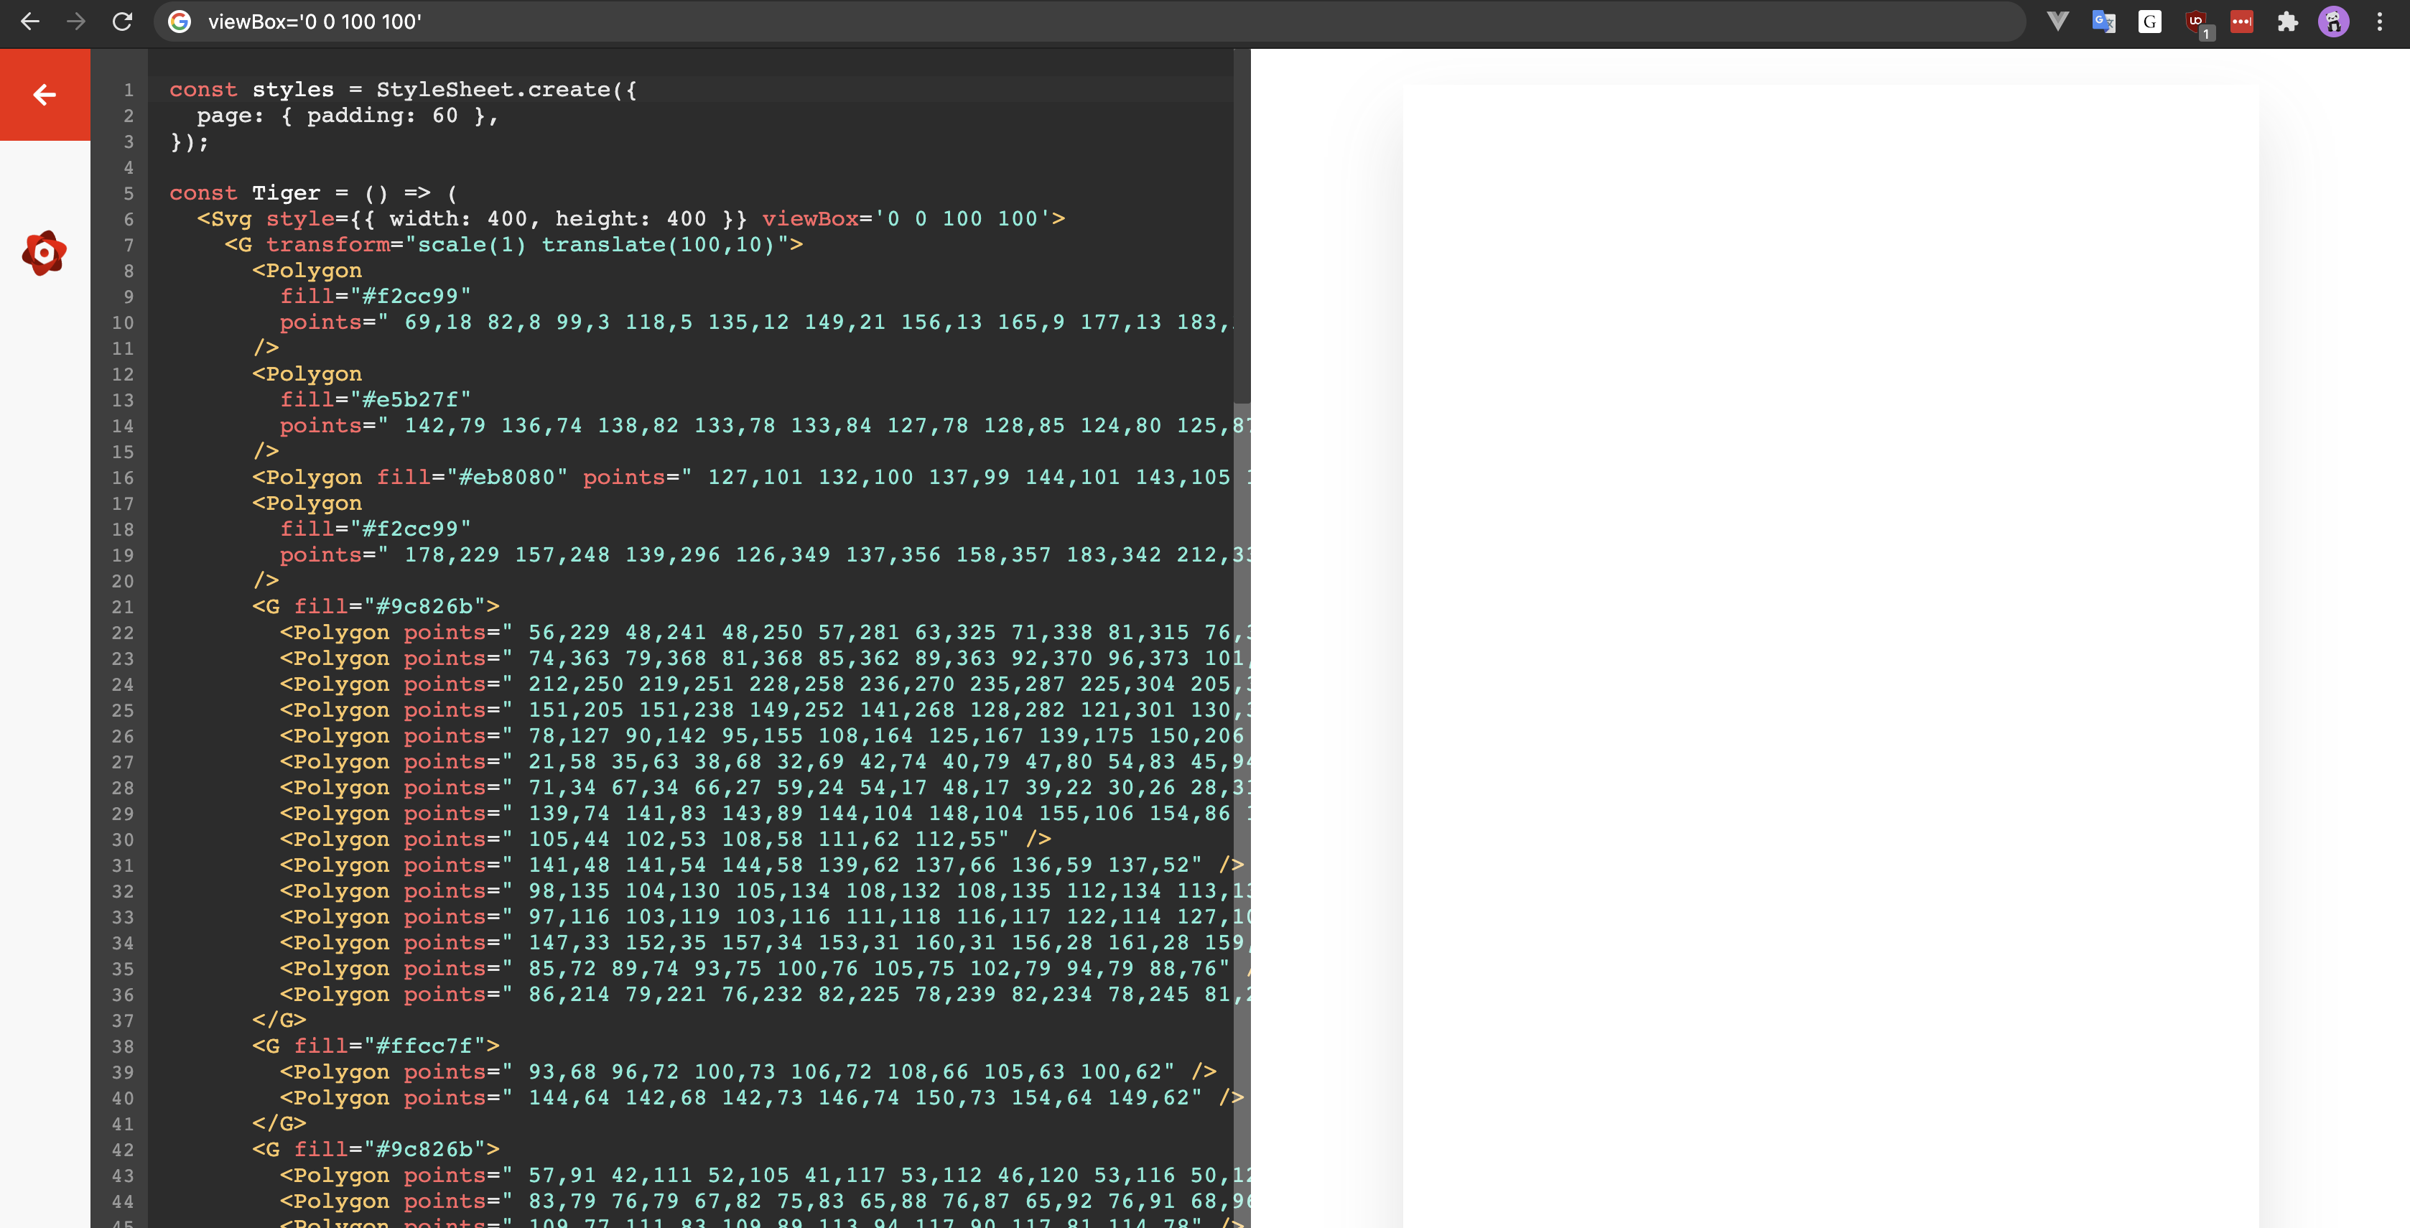Click the grayed-out forward navigation arrow
Image resolution: width=2410 pixels, height=1228 pixels.
point(77,21)
